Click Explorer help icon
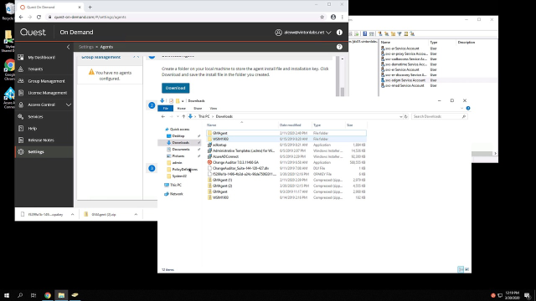 (x=468, y=108)
